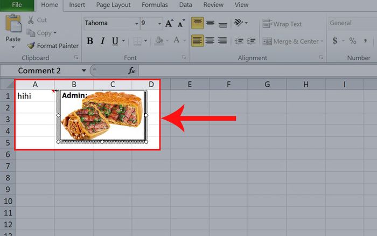The image size is (377, 236).
Task: Toggle Underline formatting
Action: point(115,41)
